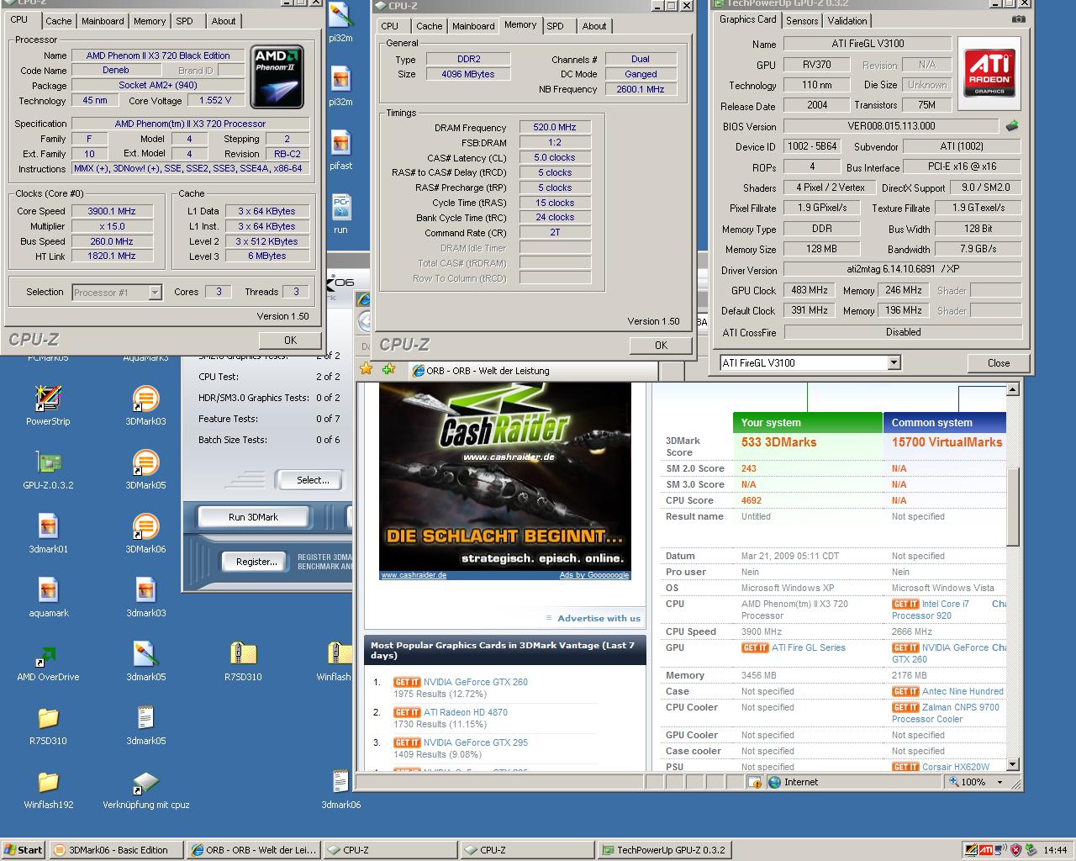The image size is (1076, 861).
Task: Click the Run 3DMark button
Action: [x=253, y=517]
